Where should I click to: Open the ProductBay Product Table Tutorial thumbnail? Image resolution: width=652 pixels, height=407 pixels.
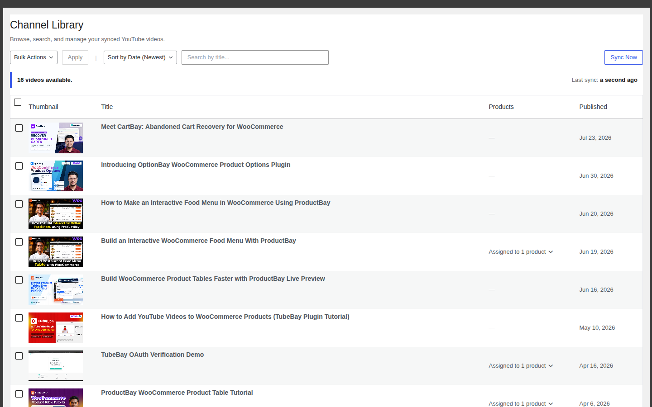[x=56, y=398]
